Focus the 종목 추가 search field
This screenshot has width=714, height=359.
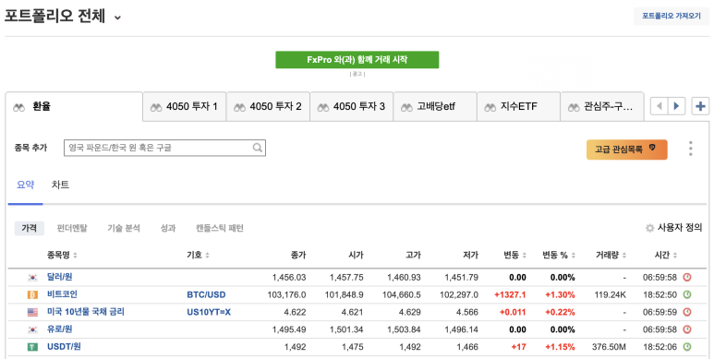tap(164, 148)
